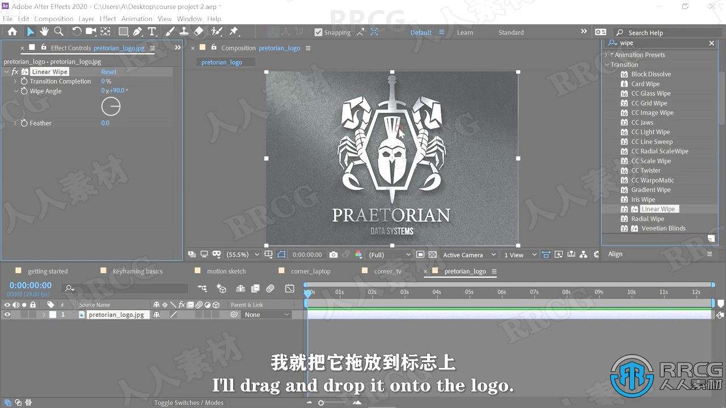Screen dimensions: 726x408
Task: Select the Radial Wipe effect
Action: (x=648, y=219)
